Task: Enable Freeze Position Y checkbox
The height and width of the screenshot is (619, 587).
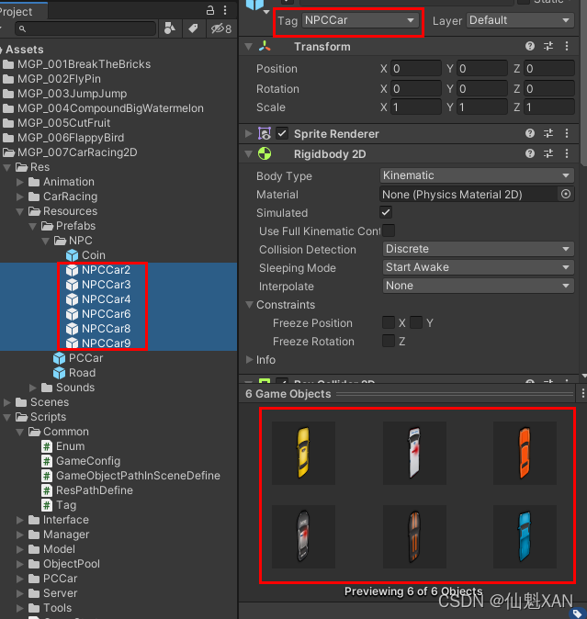Action: (x=416, y=322)
